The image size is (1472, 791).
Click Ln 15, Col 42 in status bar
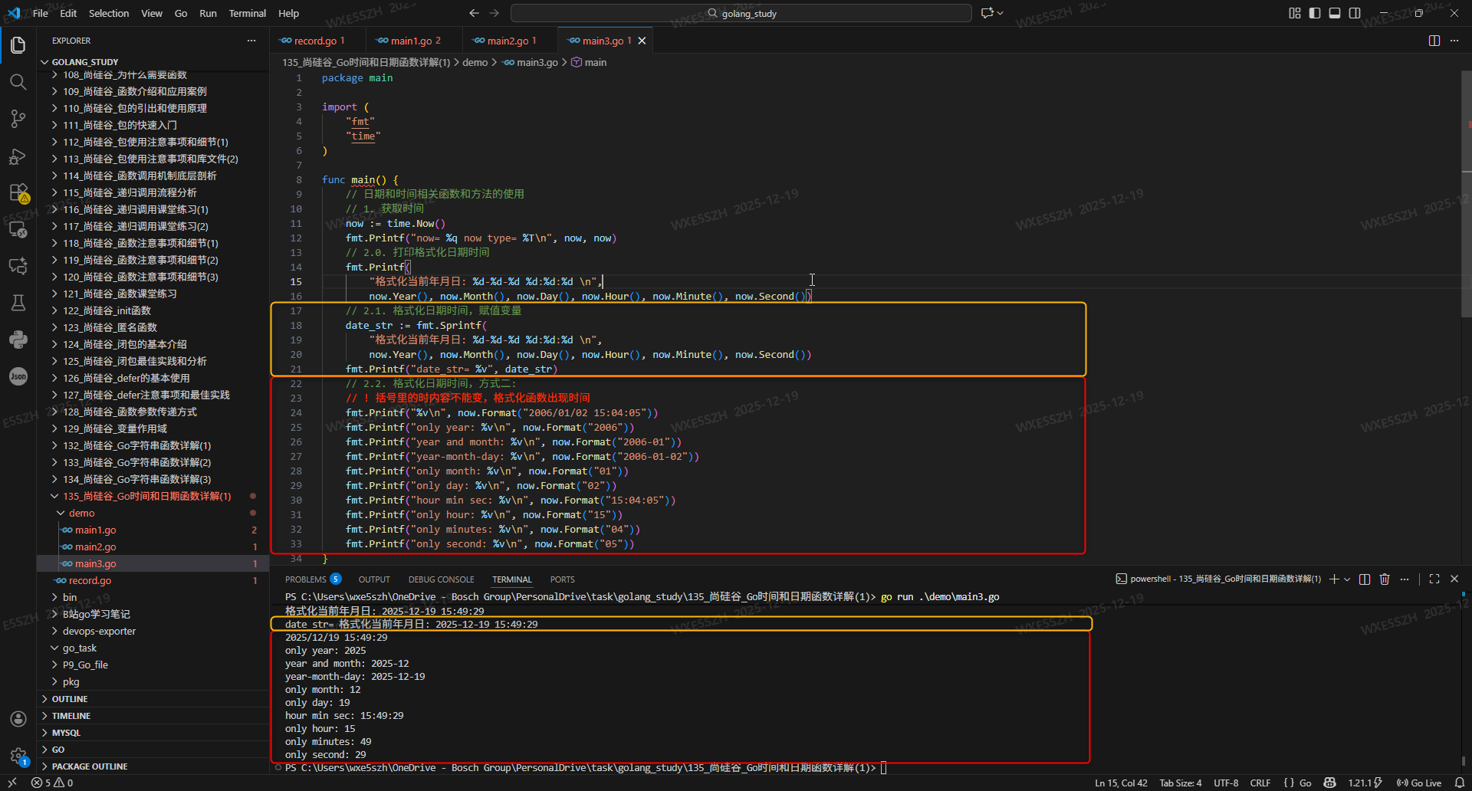pyautogui.click(x=1121, y=783)
